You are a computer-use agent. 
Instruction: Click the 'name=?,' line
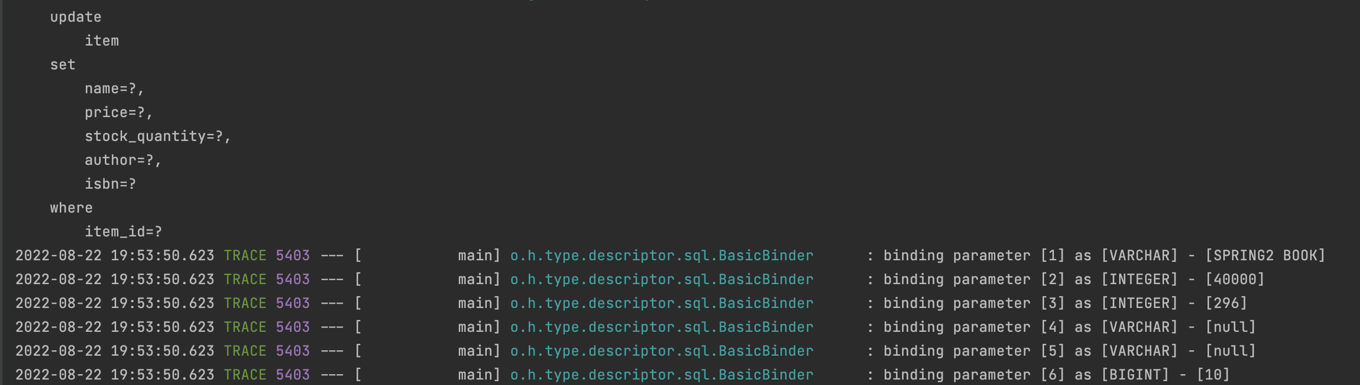click(114, 89)
